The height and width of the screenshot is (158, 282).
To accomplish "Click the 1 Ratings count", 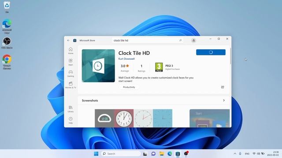I will 141,68.
